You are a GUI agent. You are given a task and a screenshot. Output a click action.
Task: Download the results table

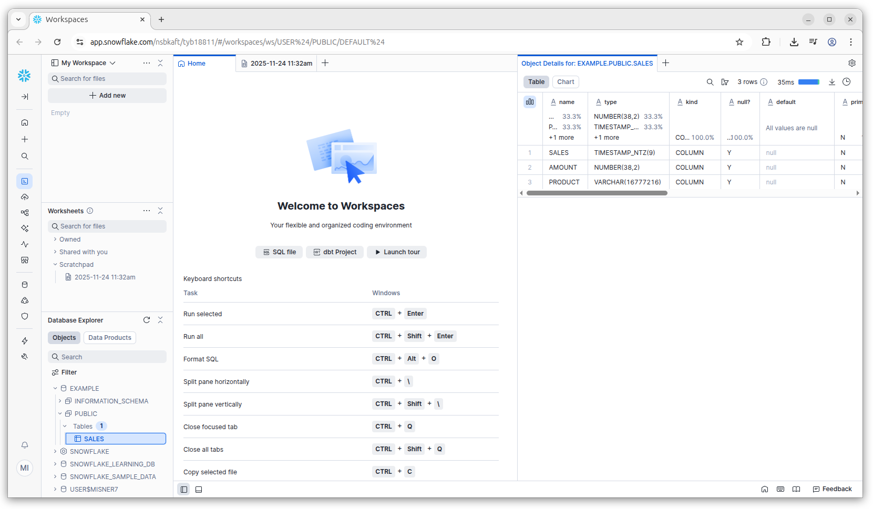tap(832, 82)
